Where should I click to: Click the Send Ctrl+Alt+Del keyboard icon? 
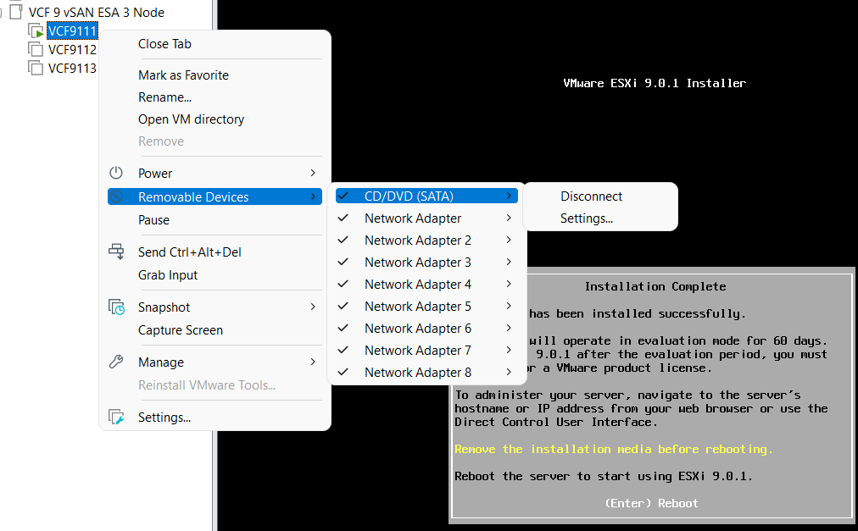click(x=116, y=252)
